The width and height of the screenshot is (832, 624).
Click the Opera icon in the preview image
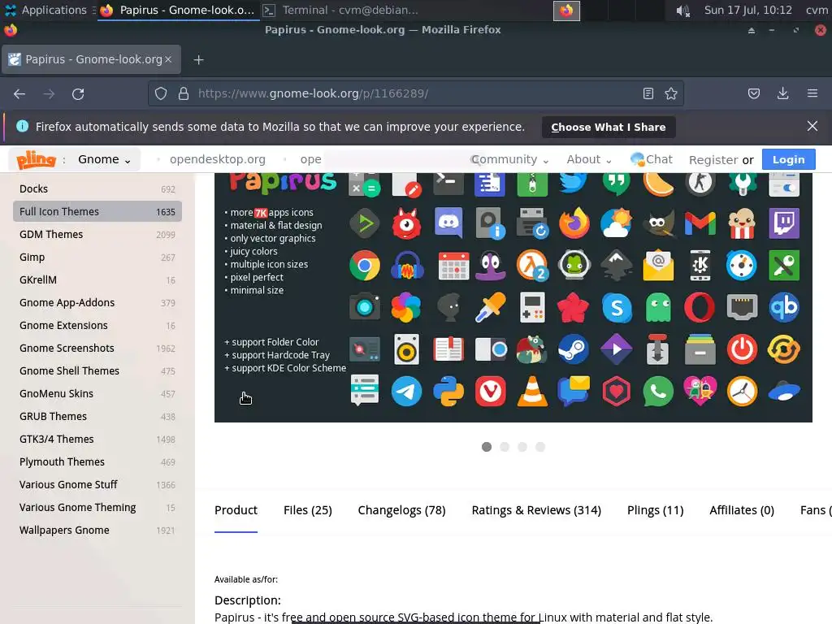pos(700,308)
